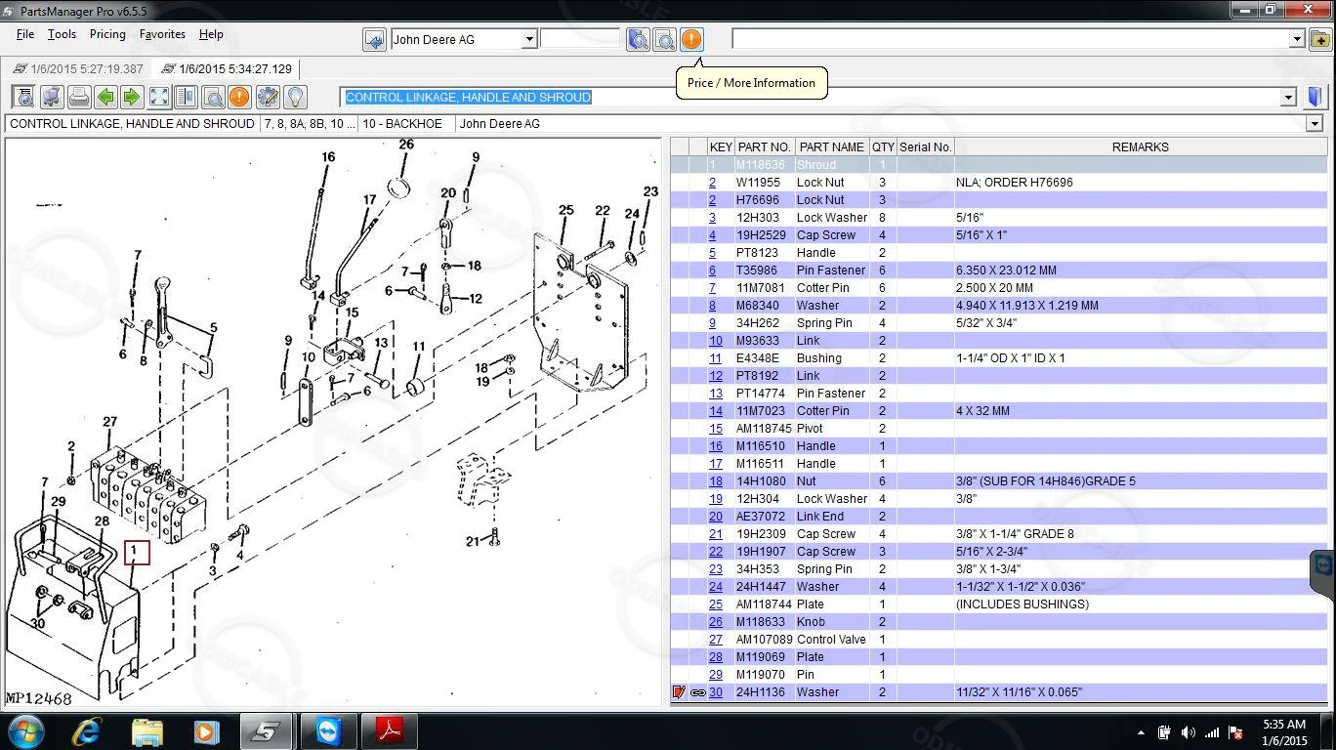
Task: Click the light bulb icon
Action: [x=294, y=97]
